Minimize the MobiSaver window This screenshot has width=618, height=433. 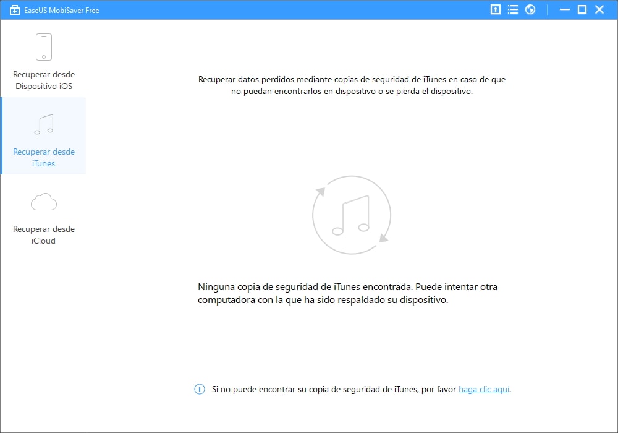[564, 9]
